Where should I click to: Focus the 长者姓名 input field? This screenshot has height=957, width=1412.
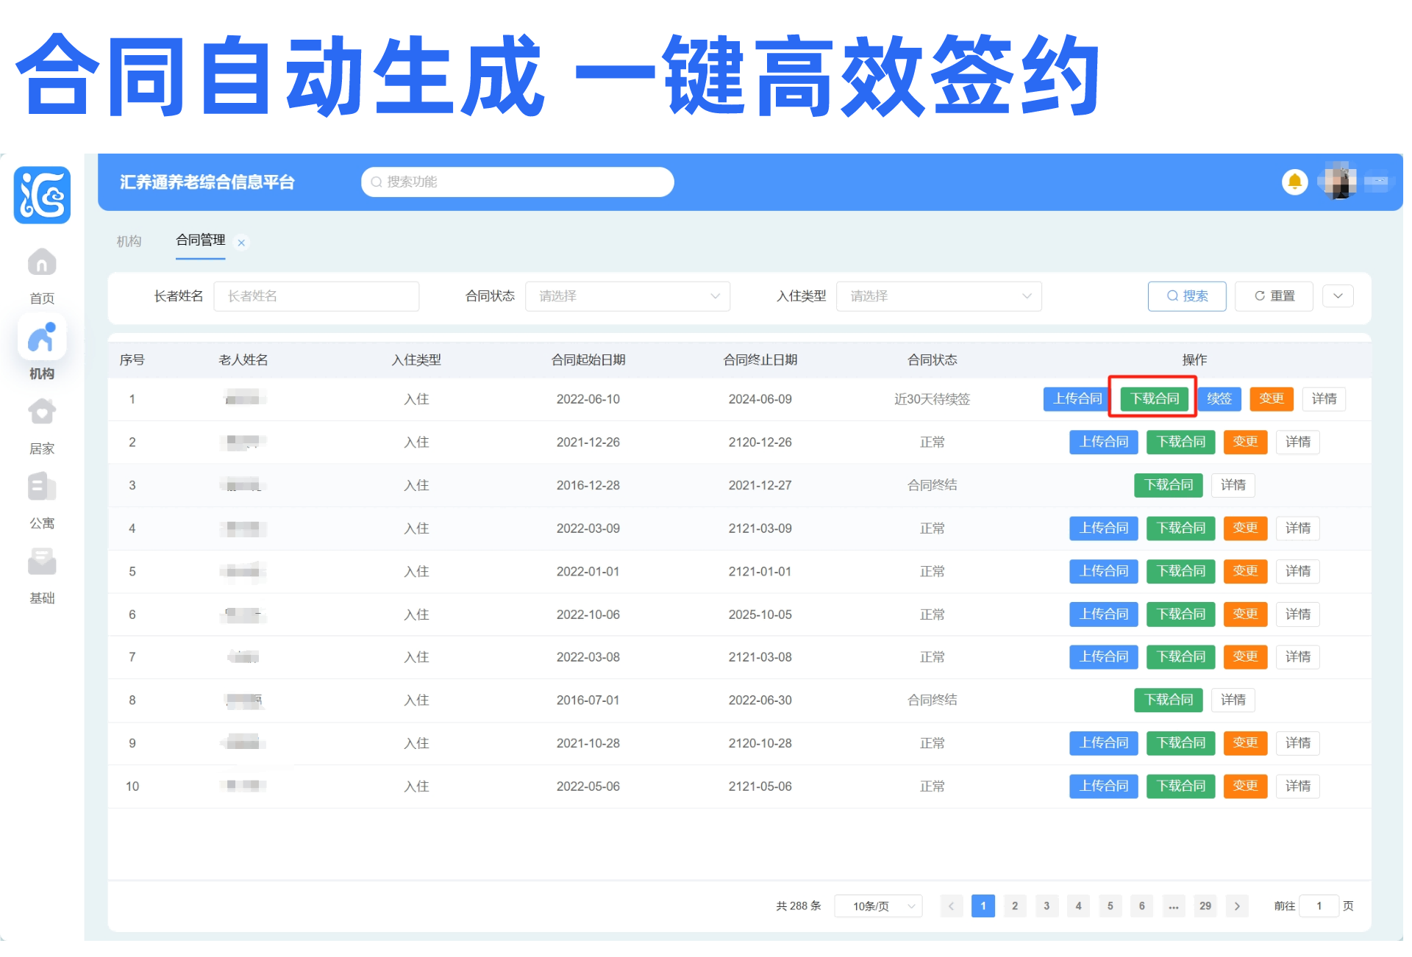click(316, 296)
